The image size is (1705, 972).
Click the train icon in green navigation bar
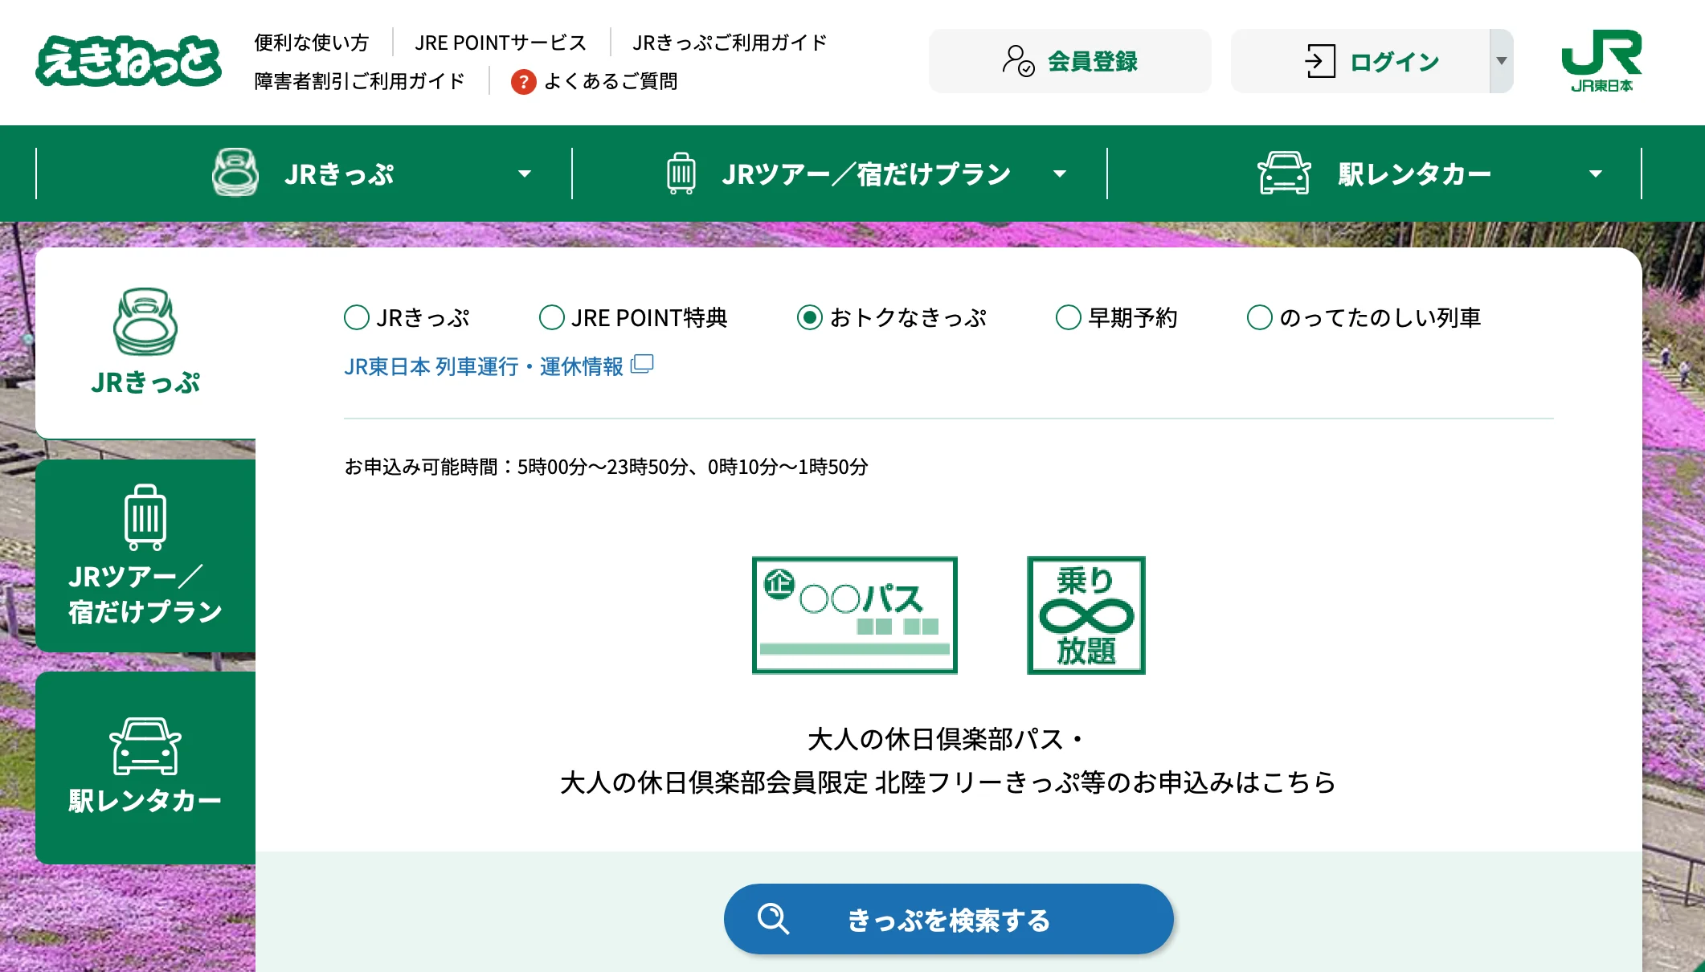pyautogui.click(x=235, y=173)
